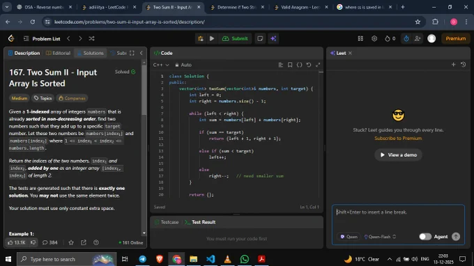The image size is (474, 266).
Task: Collapse the description panel with the chevron
Action: [x=142, y=53]
